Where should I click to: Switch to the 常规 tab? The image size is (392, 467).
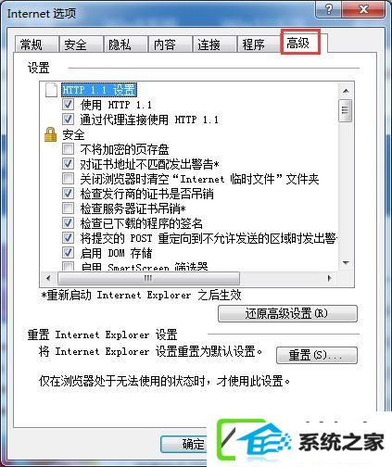click(x=32, y=44)
